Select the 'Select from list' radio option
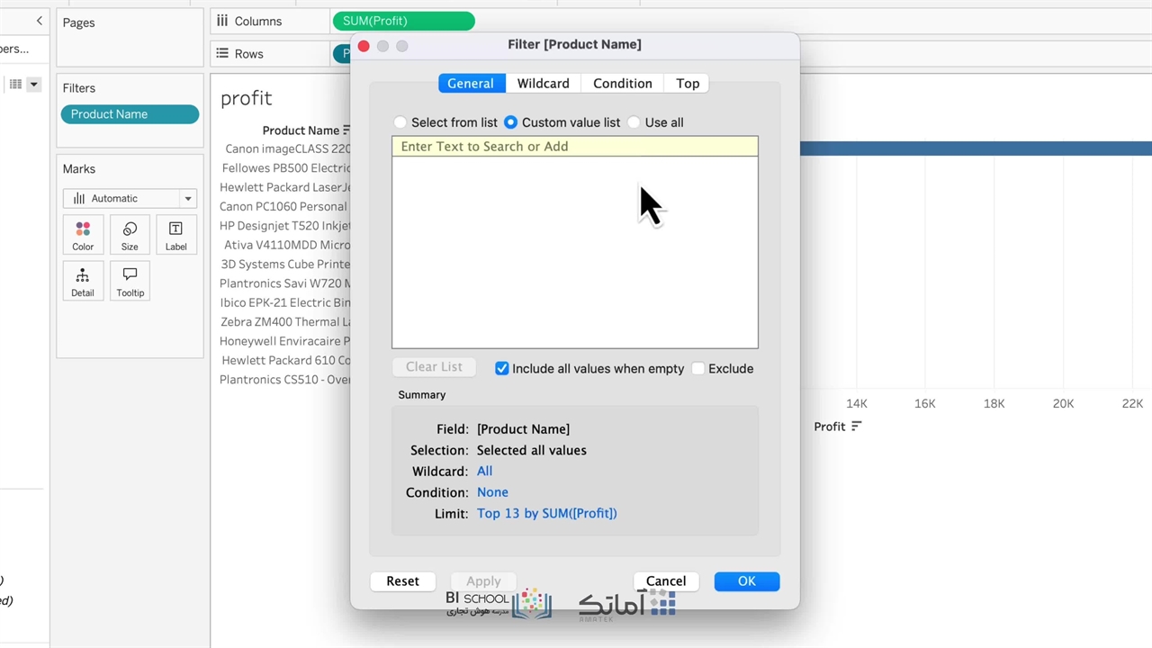 [x=400, y=122]
